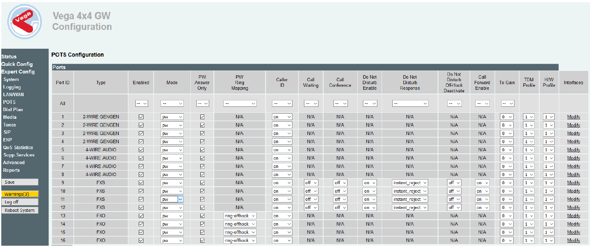590x247 pixels.
Task: Open H/W Profile dropdown for port 15
Action: [549, 232]
